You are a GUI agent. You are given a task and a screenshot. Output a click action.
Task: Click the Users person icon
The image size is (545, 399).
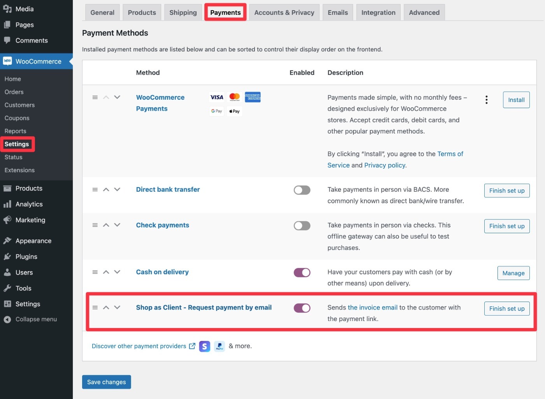click(x=7, y=272)
